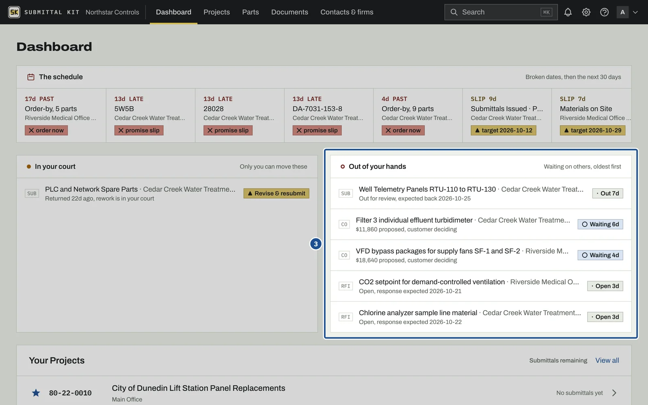Click the Out 7d status badge

pos(607,194)
